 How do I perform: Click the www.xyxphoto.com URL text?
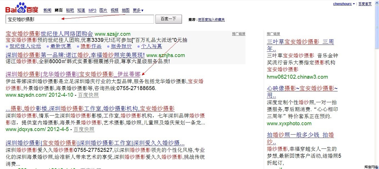pyautogui.click(x=289, y=124)
